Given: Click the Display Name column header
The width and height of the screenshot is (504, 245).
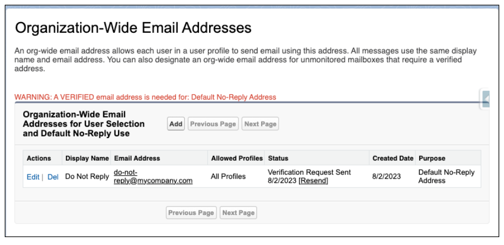Looking at the screenshot, I should point(86,158).
